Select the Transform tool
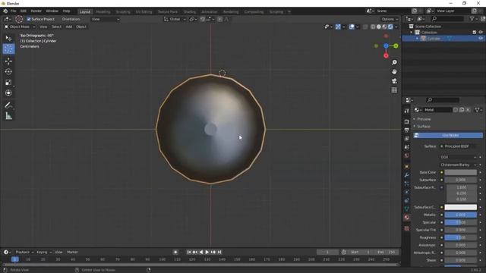The height and width of the screenshot is (273, 486). (8, 93)
